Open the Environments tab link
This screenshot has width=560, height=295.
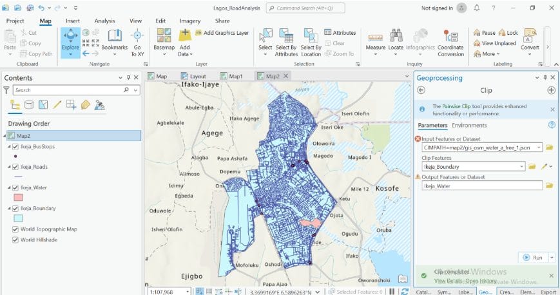coord(469,125)
